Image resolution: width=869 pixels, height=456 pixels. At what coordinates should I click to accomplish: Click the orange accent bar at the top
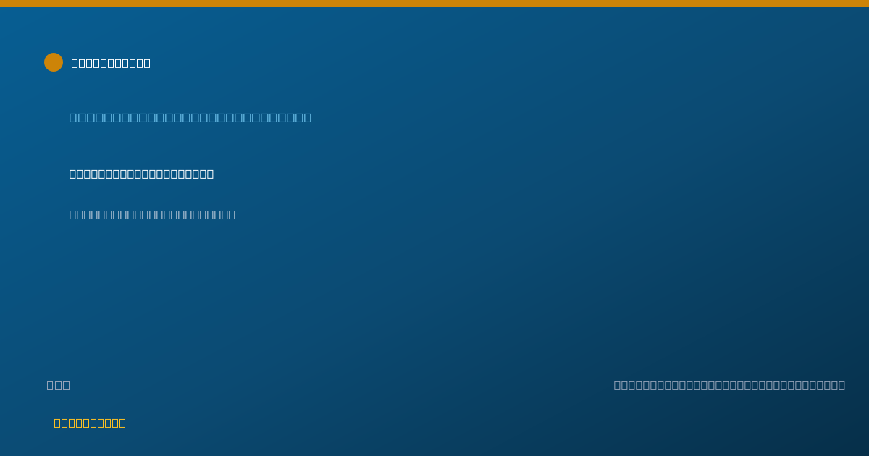click(434, 4)
